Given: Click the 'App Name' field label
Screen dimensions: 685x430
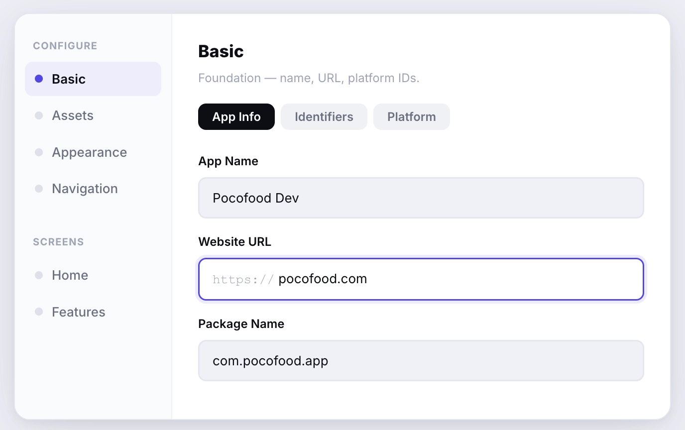Looking at the screenshot, I should (x=228, y=161).
